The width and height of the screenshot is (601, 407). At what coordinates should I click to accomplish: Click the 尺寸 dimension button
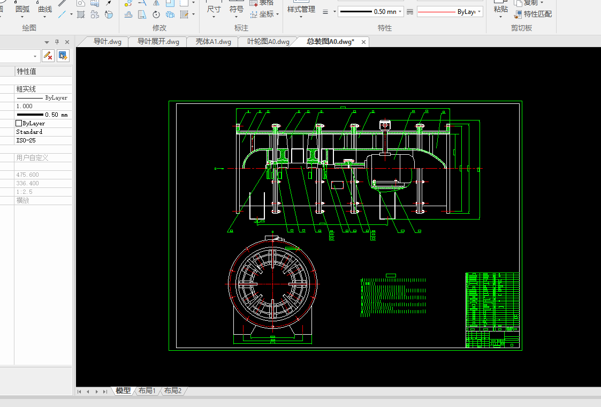click(214, 10)
